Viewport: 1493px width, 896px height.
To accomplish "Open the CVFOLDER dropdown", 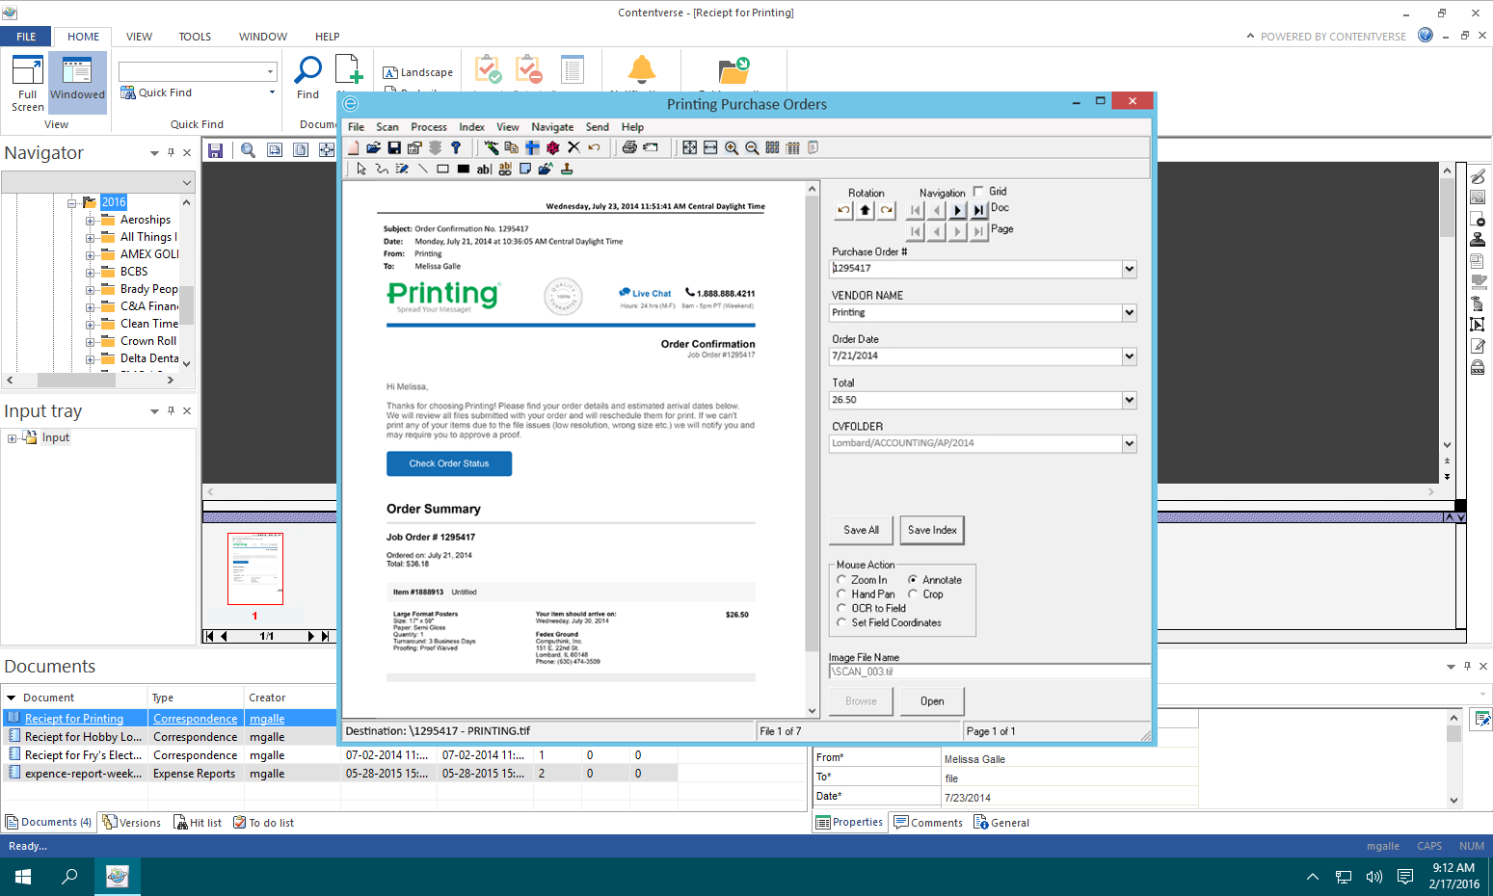I will click(1129, 444).
